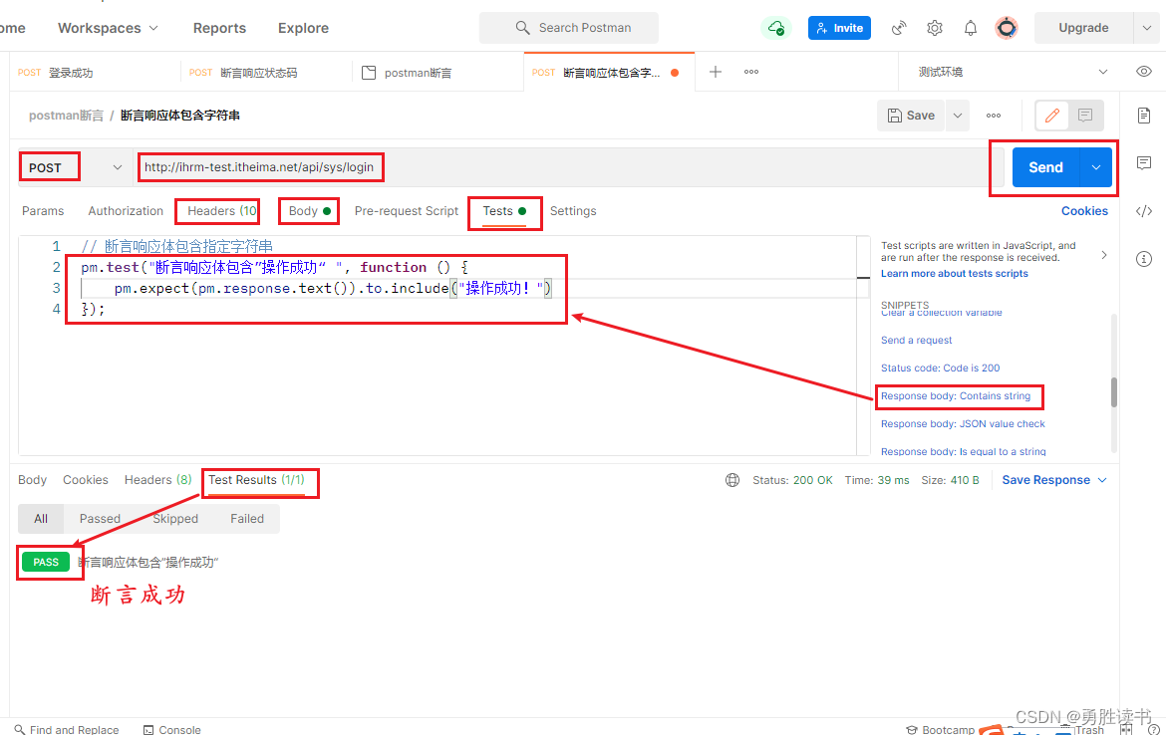Switch to edit mode pencil icon
Viewport: 1166px width, 735px height.
pos(1052,116)
